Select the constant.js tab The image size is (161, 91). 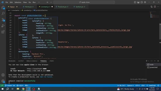(46, 7)
